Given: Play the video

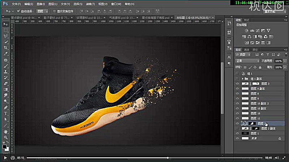Looking at the screenshot, I should point(5,158).
